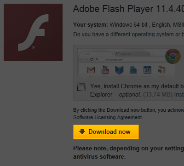Click the Gmail icon in Chrome preview
This screenshot has height=166, width=184.
pos(91,70)
